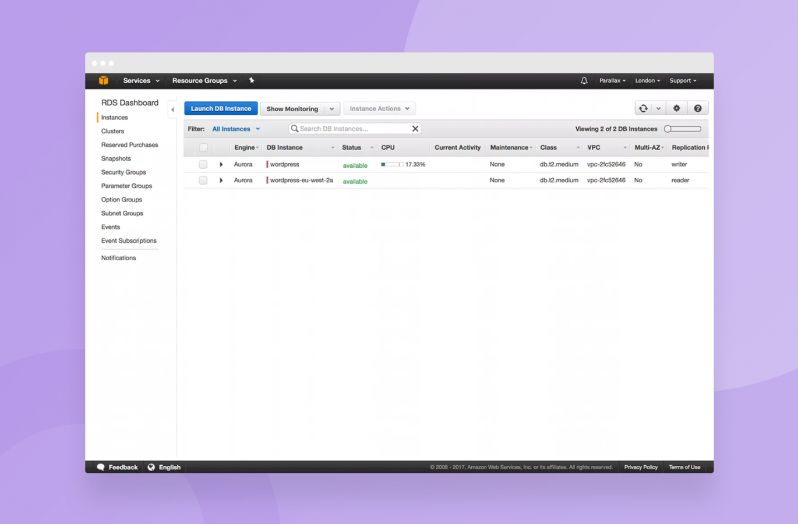Screen dimensions: 798x524
Task: Click the Show Monitoring button
Action: [x=292, y=109]
